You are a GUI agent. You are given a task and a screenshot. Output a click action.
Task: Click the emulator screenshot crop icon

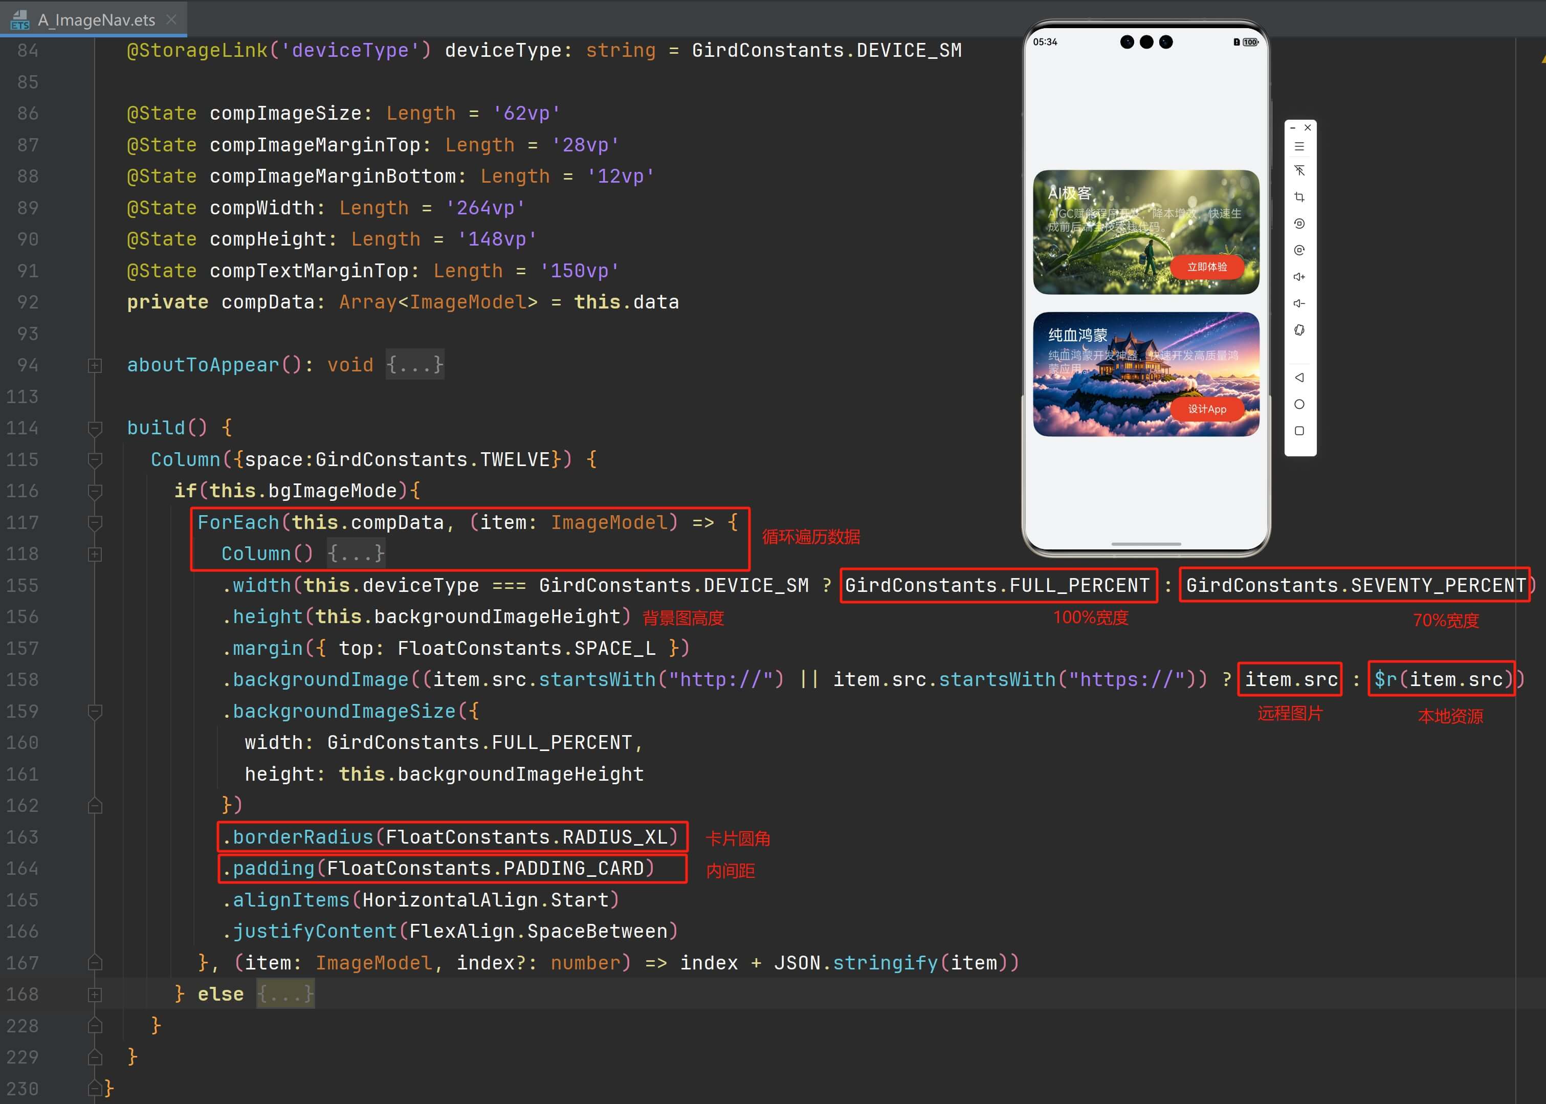tap(1298, 197)
